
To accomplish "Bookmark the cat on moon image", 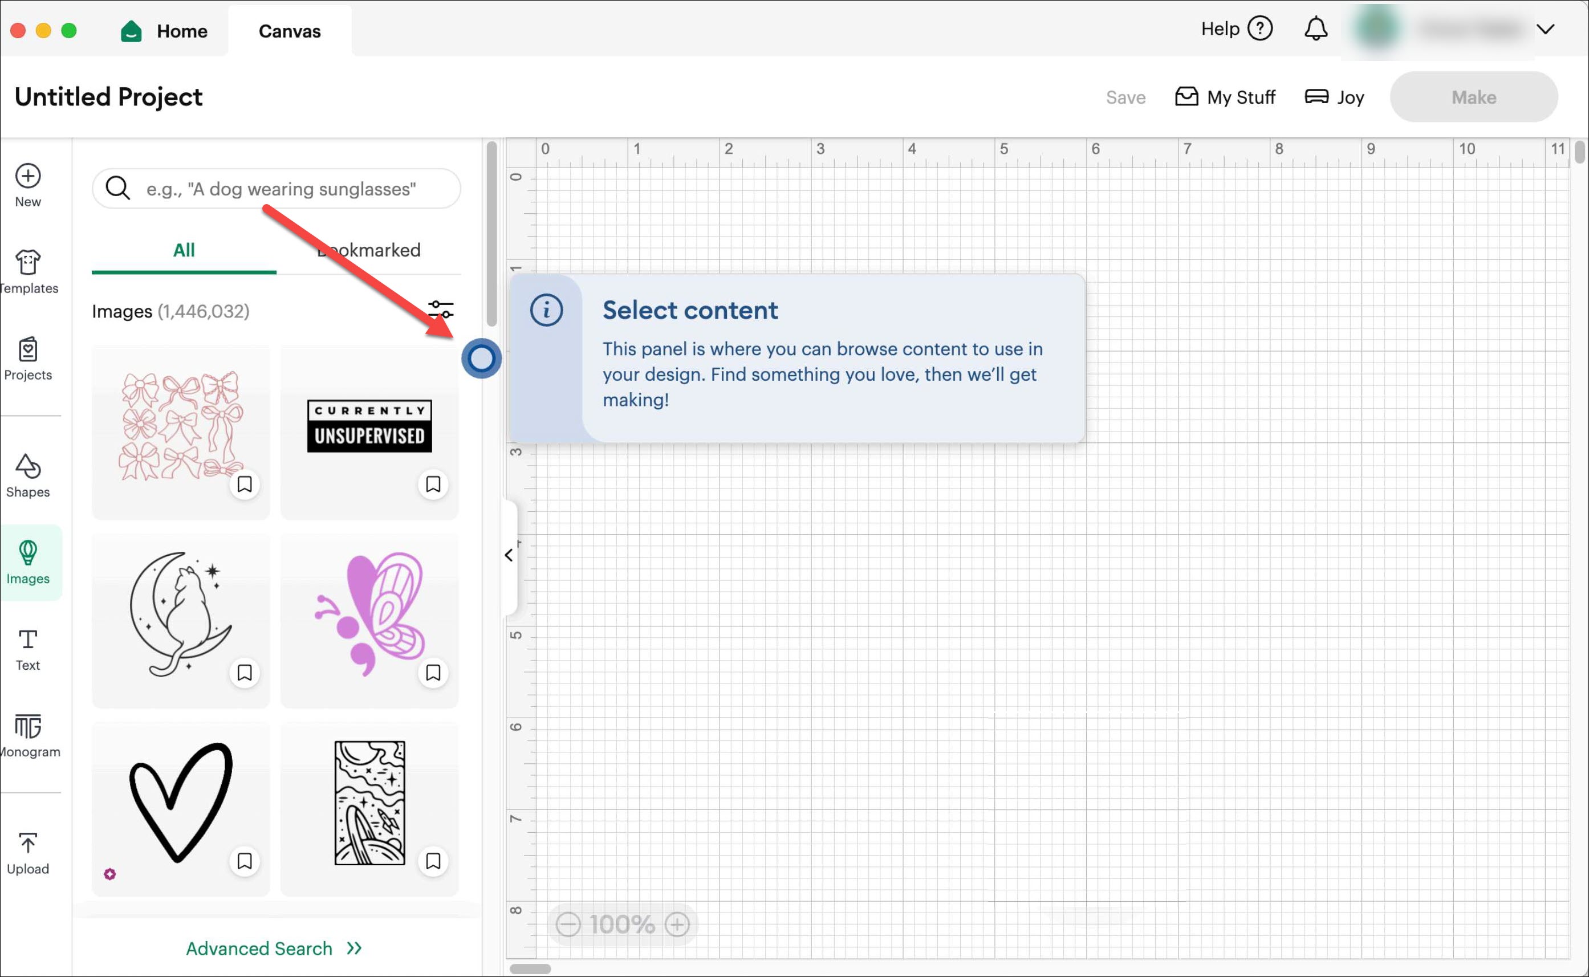I will [x=244, y=673].
